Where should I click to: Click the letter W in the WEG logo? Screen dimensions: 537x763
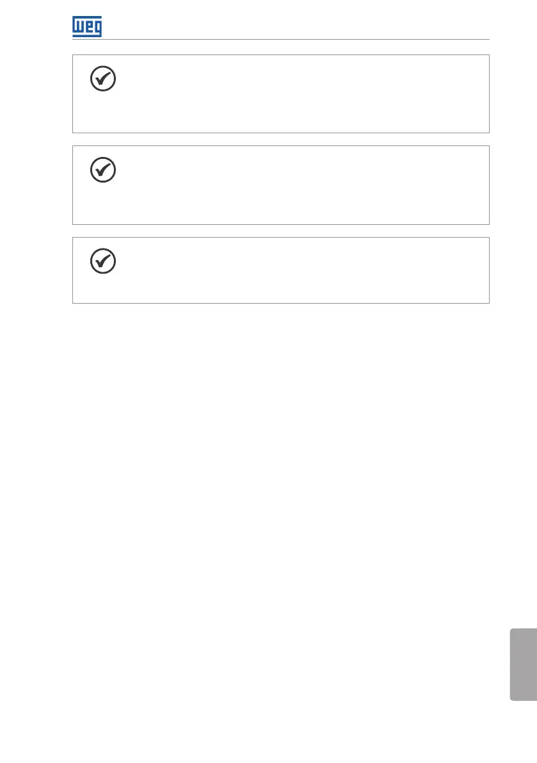point(77,26)
